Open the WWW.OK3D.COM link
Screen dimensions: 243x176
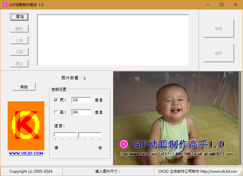(x=26, y=153)
